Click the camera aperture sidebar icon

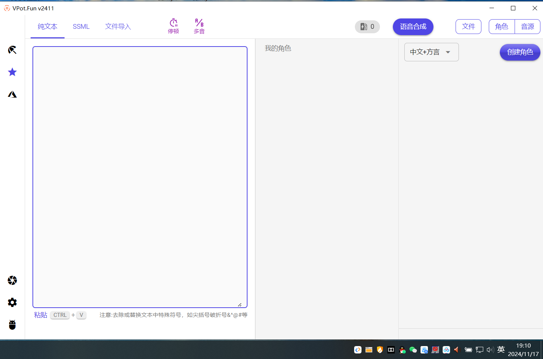(x=12, y=280)
